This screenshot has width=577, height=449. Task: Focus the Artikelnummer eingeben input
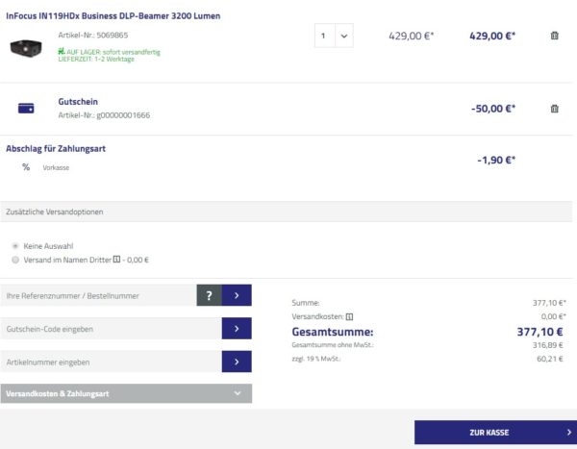(111, 362)
